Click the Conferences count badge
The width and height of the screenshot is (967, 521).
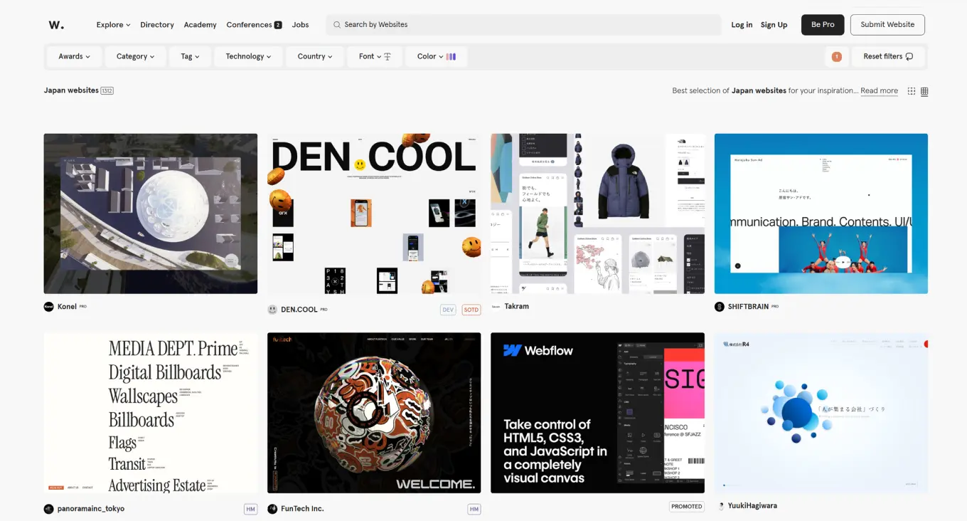click(x=278, y=25)
